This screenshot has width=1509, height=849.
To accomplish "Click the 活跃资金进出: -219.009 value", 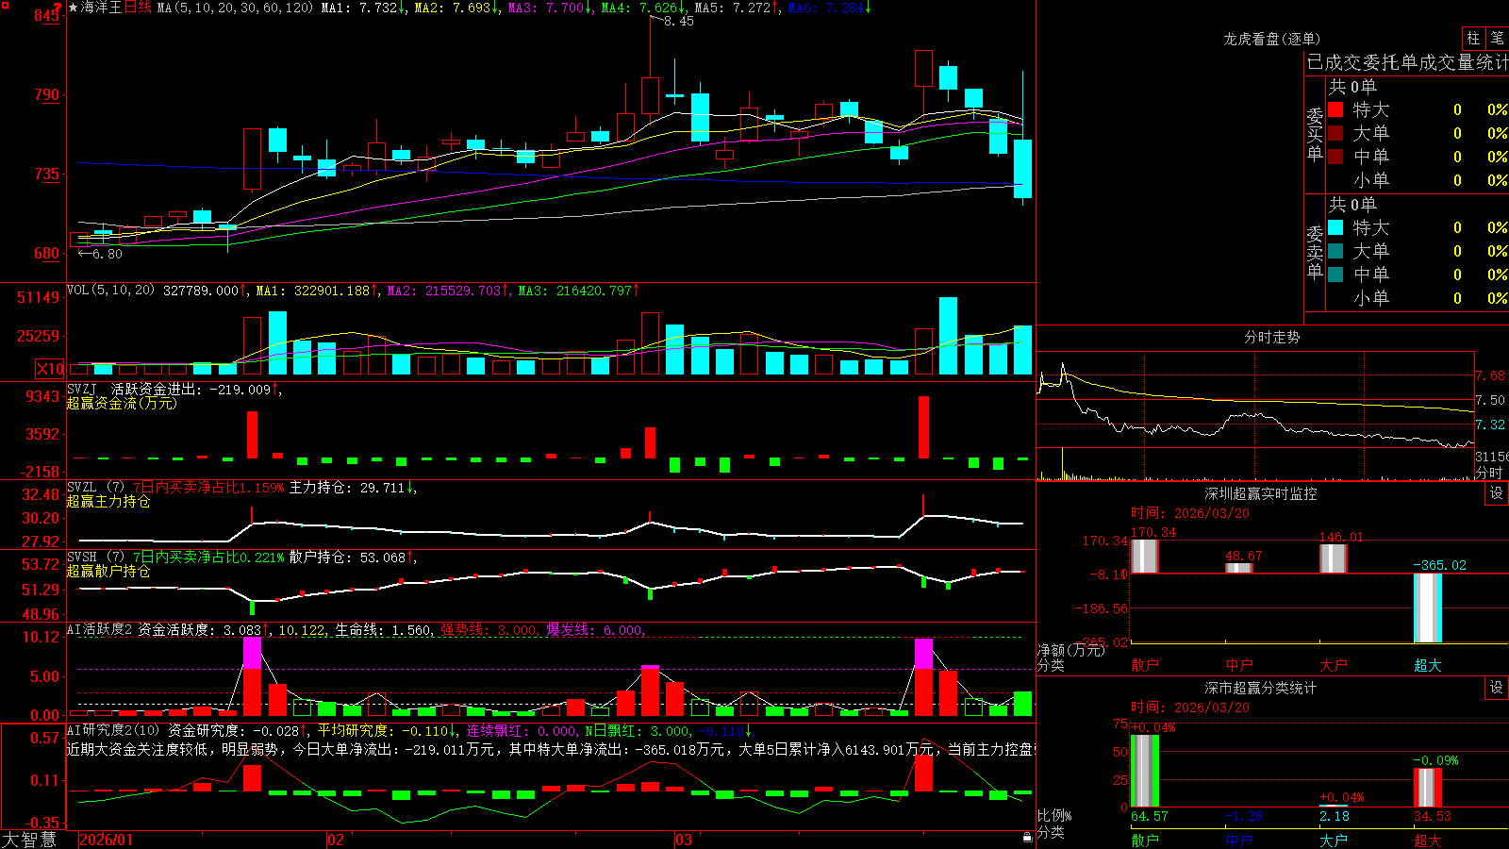I will tap(196, 389).
